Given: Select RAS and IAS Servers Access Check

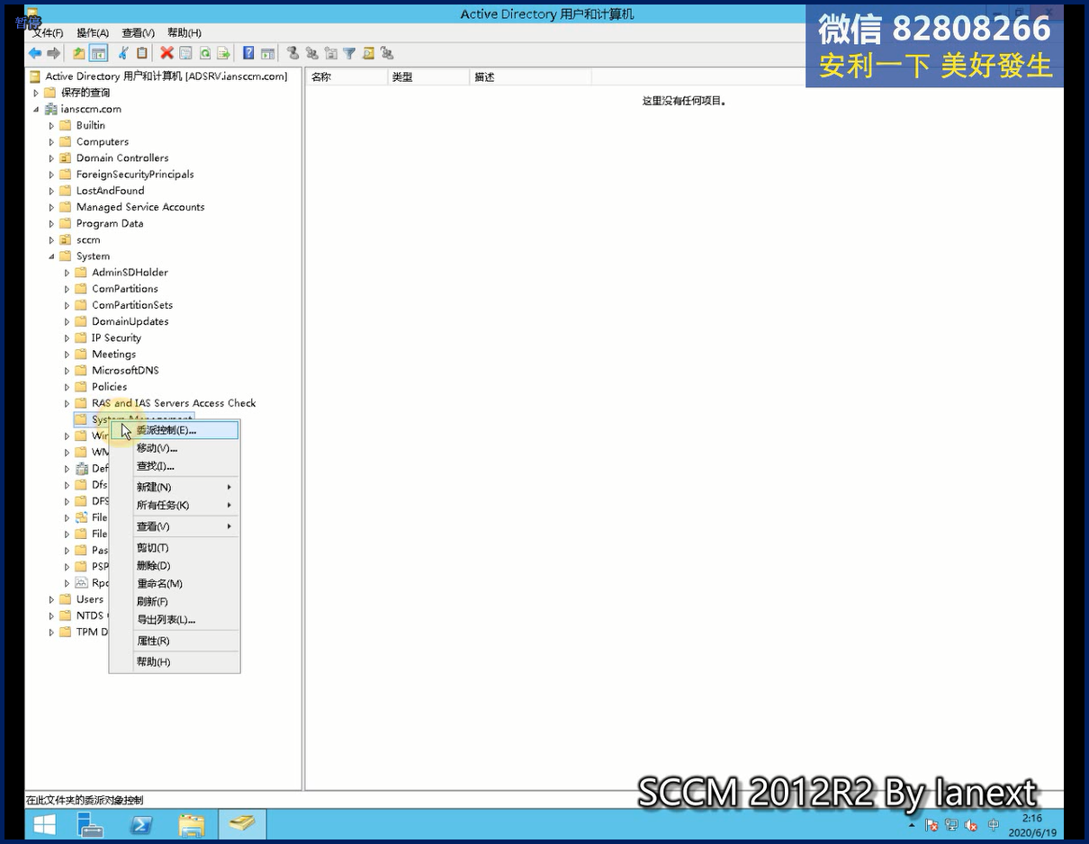Looking at the screenshot, I should point(174,403).
